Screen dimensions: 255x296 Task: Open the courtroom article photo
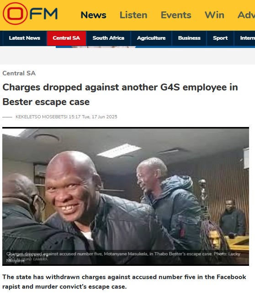point(126,196)
